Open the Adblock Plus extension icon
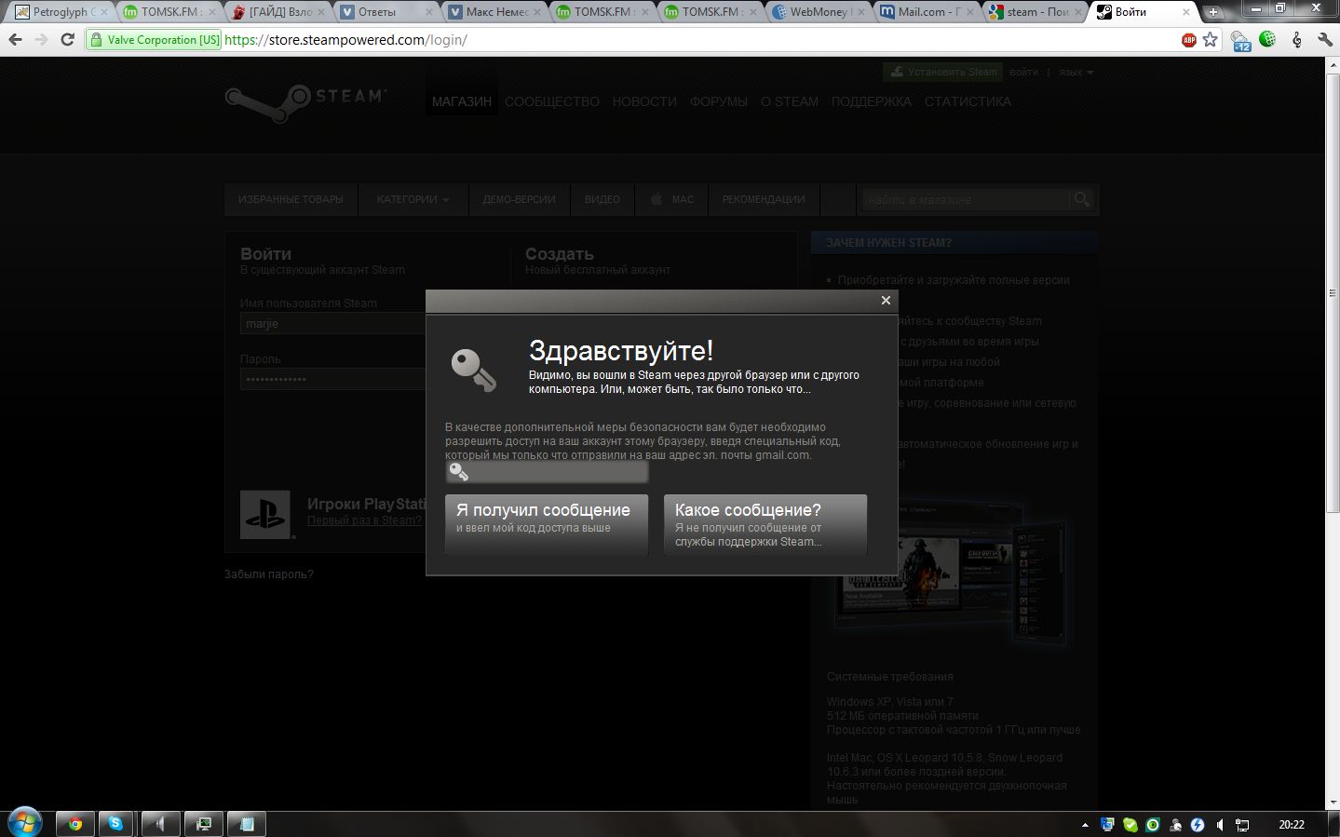 1189,40
